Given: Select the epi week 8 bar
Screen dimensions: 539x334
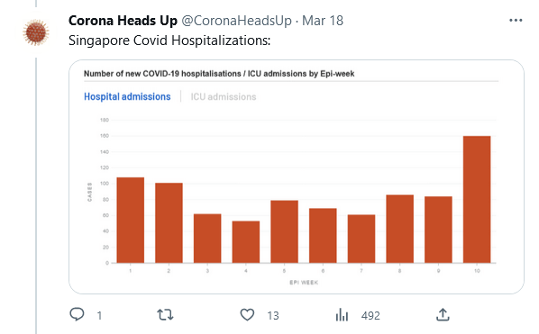Looking at the screenshot, I should coord(400,229).
